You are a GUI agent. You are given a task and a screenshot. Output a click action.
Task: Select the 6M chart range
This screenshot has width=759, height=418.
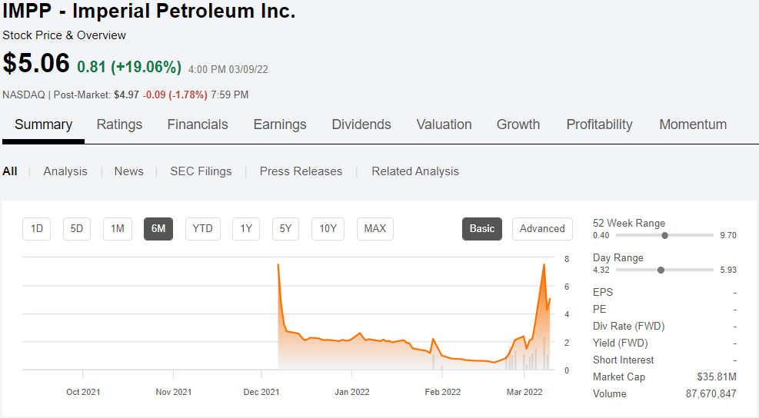point(158,229)
